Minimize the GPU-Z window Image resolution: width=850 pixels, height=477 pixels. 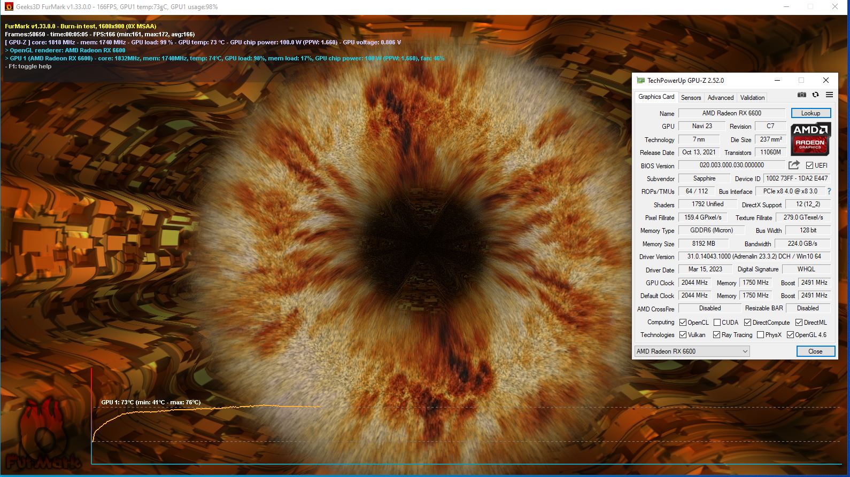(x=777, y=81)
